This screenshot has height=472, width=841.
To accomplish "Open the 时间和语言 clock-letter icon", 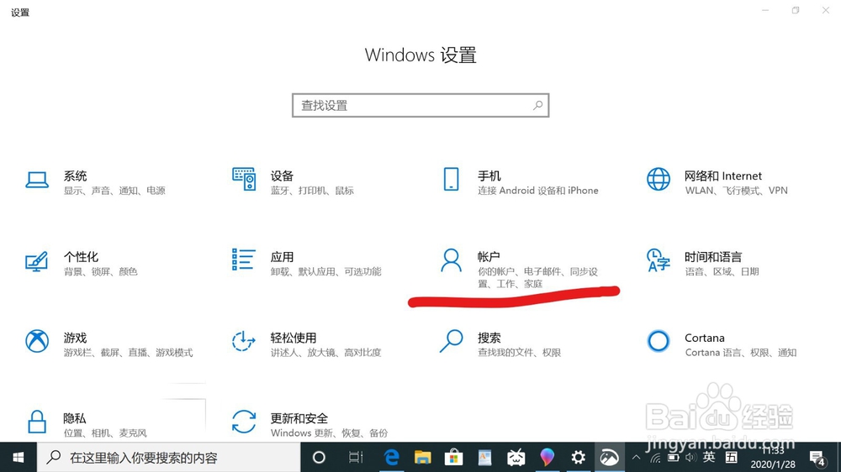I will coord(659,260).
